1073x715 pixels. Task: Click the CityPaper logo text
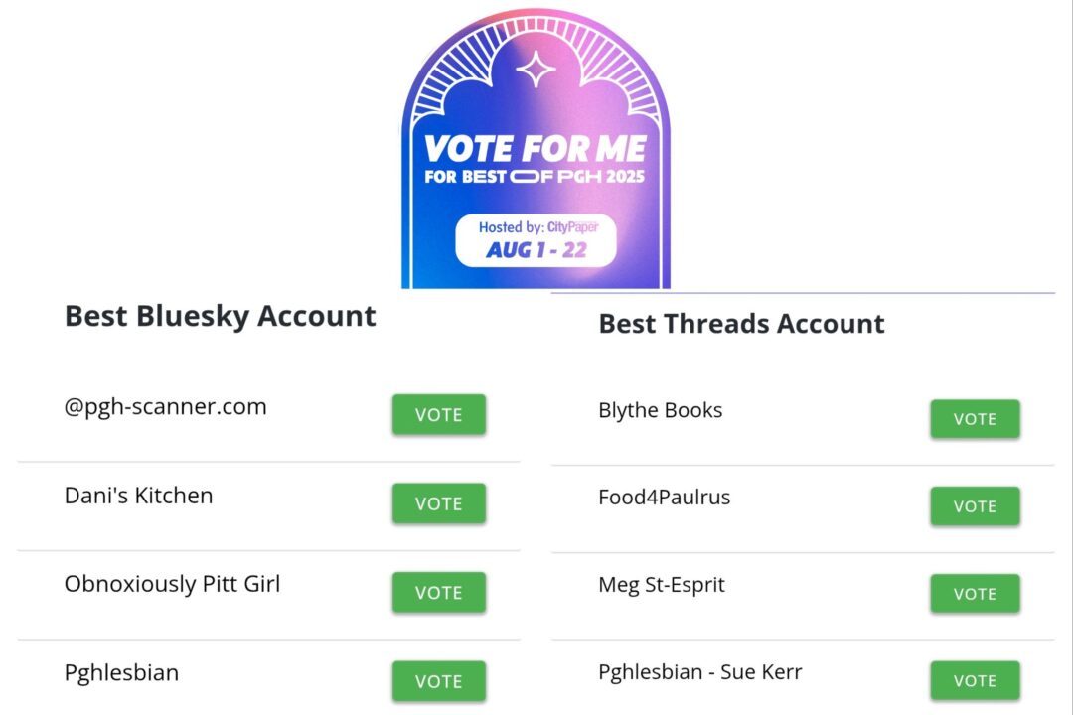point(572,227)
